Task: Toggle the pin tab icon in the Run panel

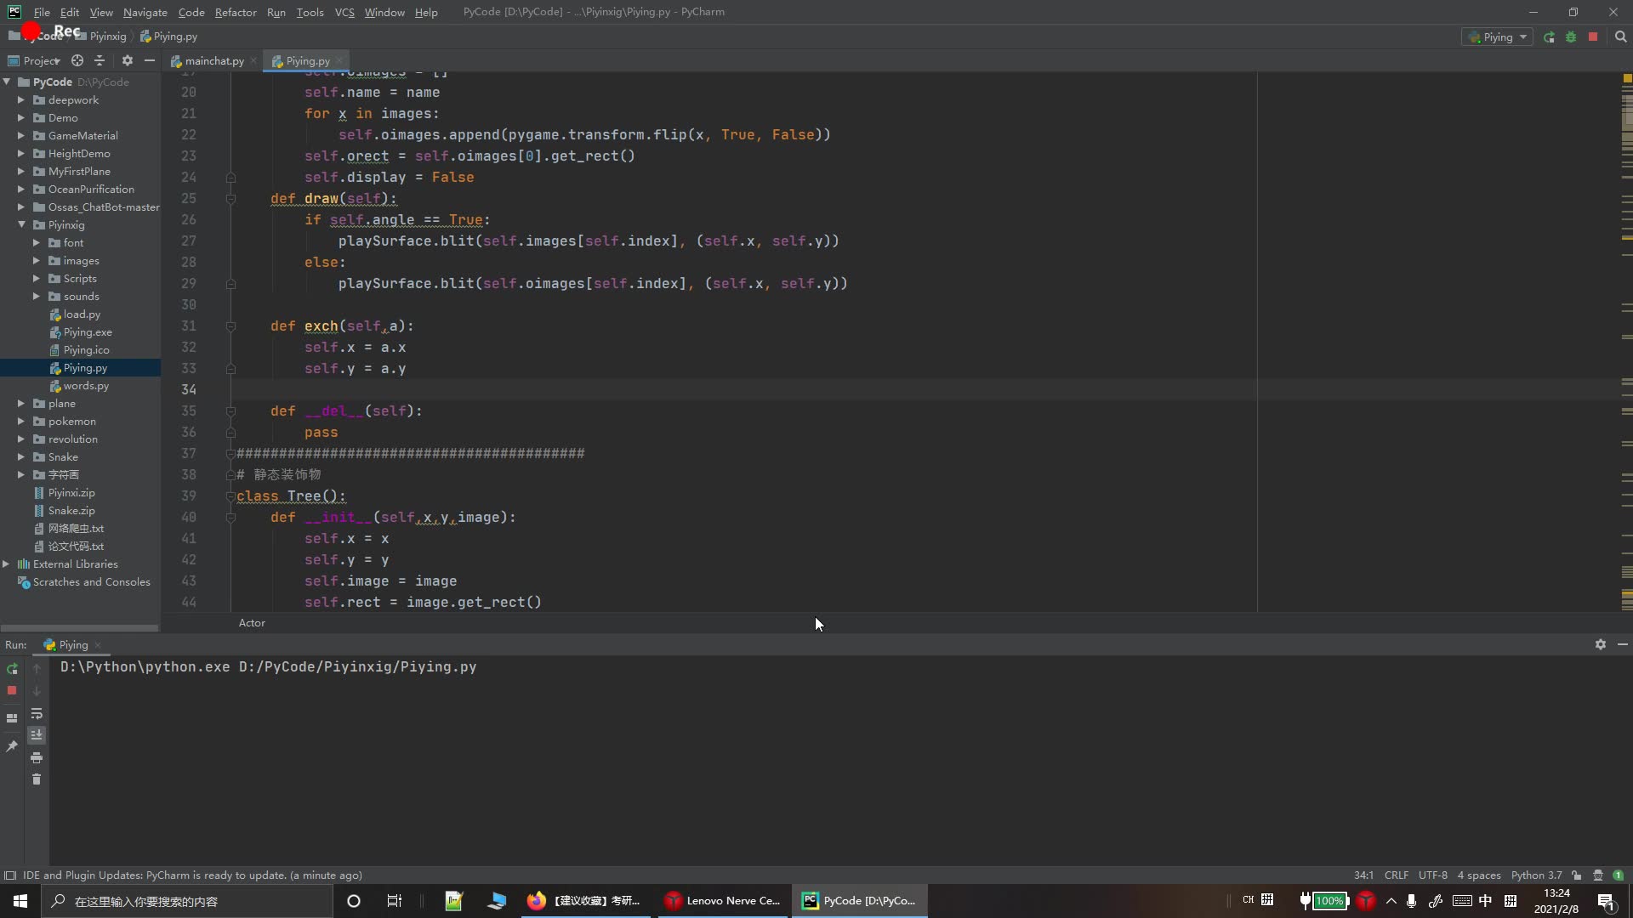Action: [x=12, y=746]
